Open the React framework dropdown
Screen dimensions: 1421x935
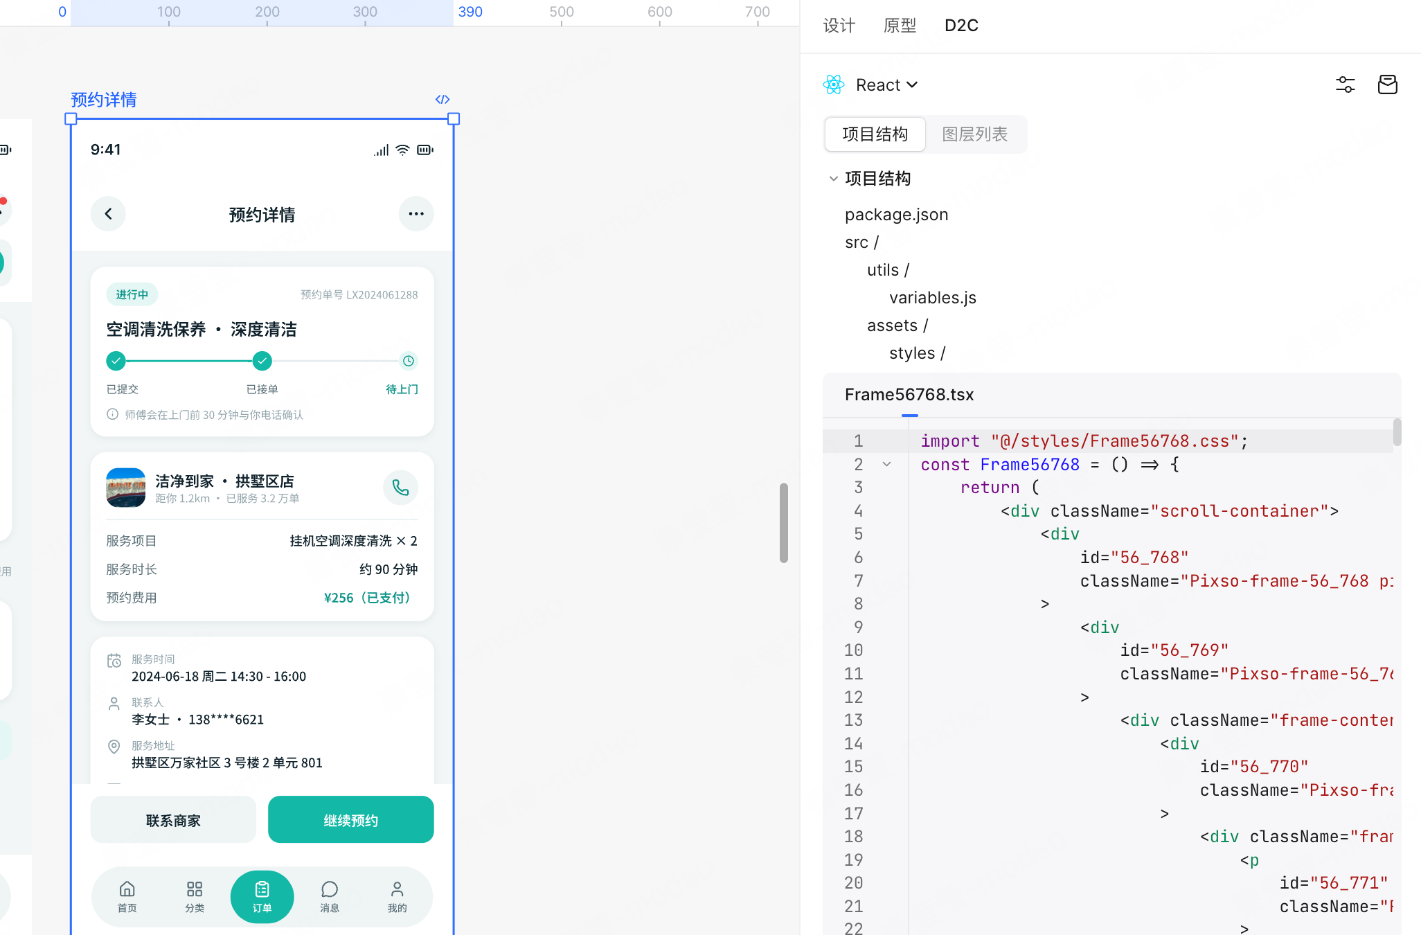887,84
